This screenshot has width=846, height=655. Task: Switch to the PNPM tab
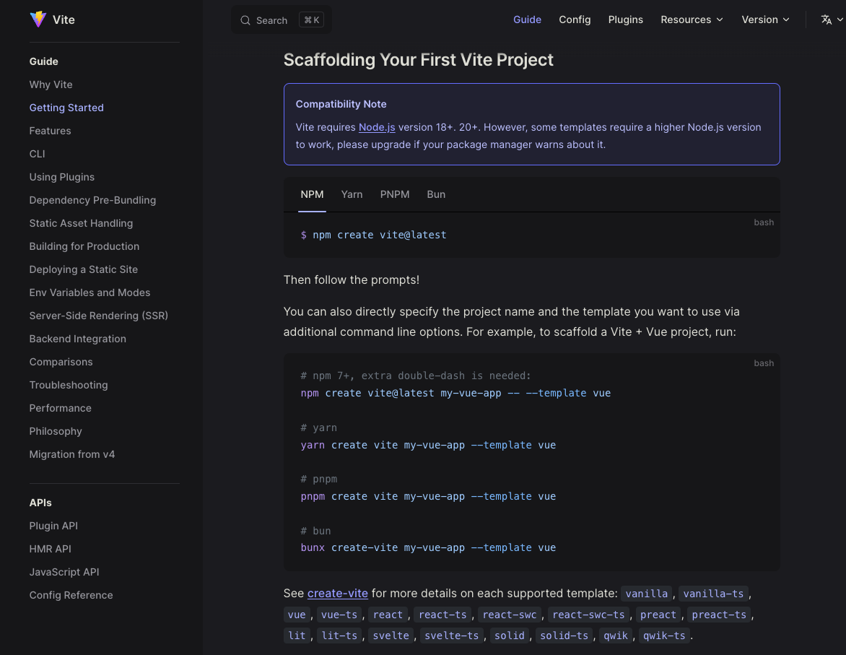coord(394,194)
